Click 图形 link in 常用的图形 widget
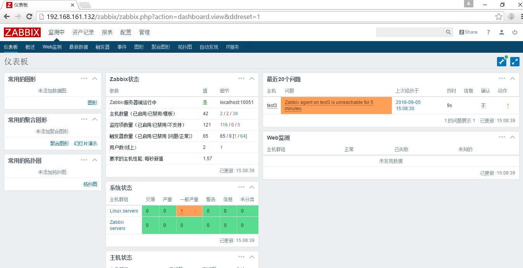This screenshot has height=268, width=523. click(x=92, y=103)
